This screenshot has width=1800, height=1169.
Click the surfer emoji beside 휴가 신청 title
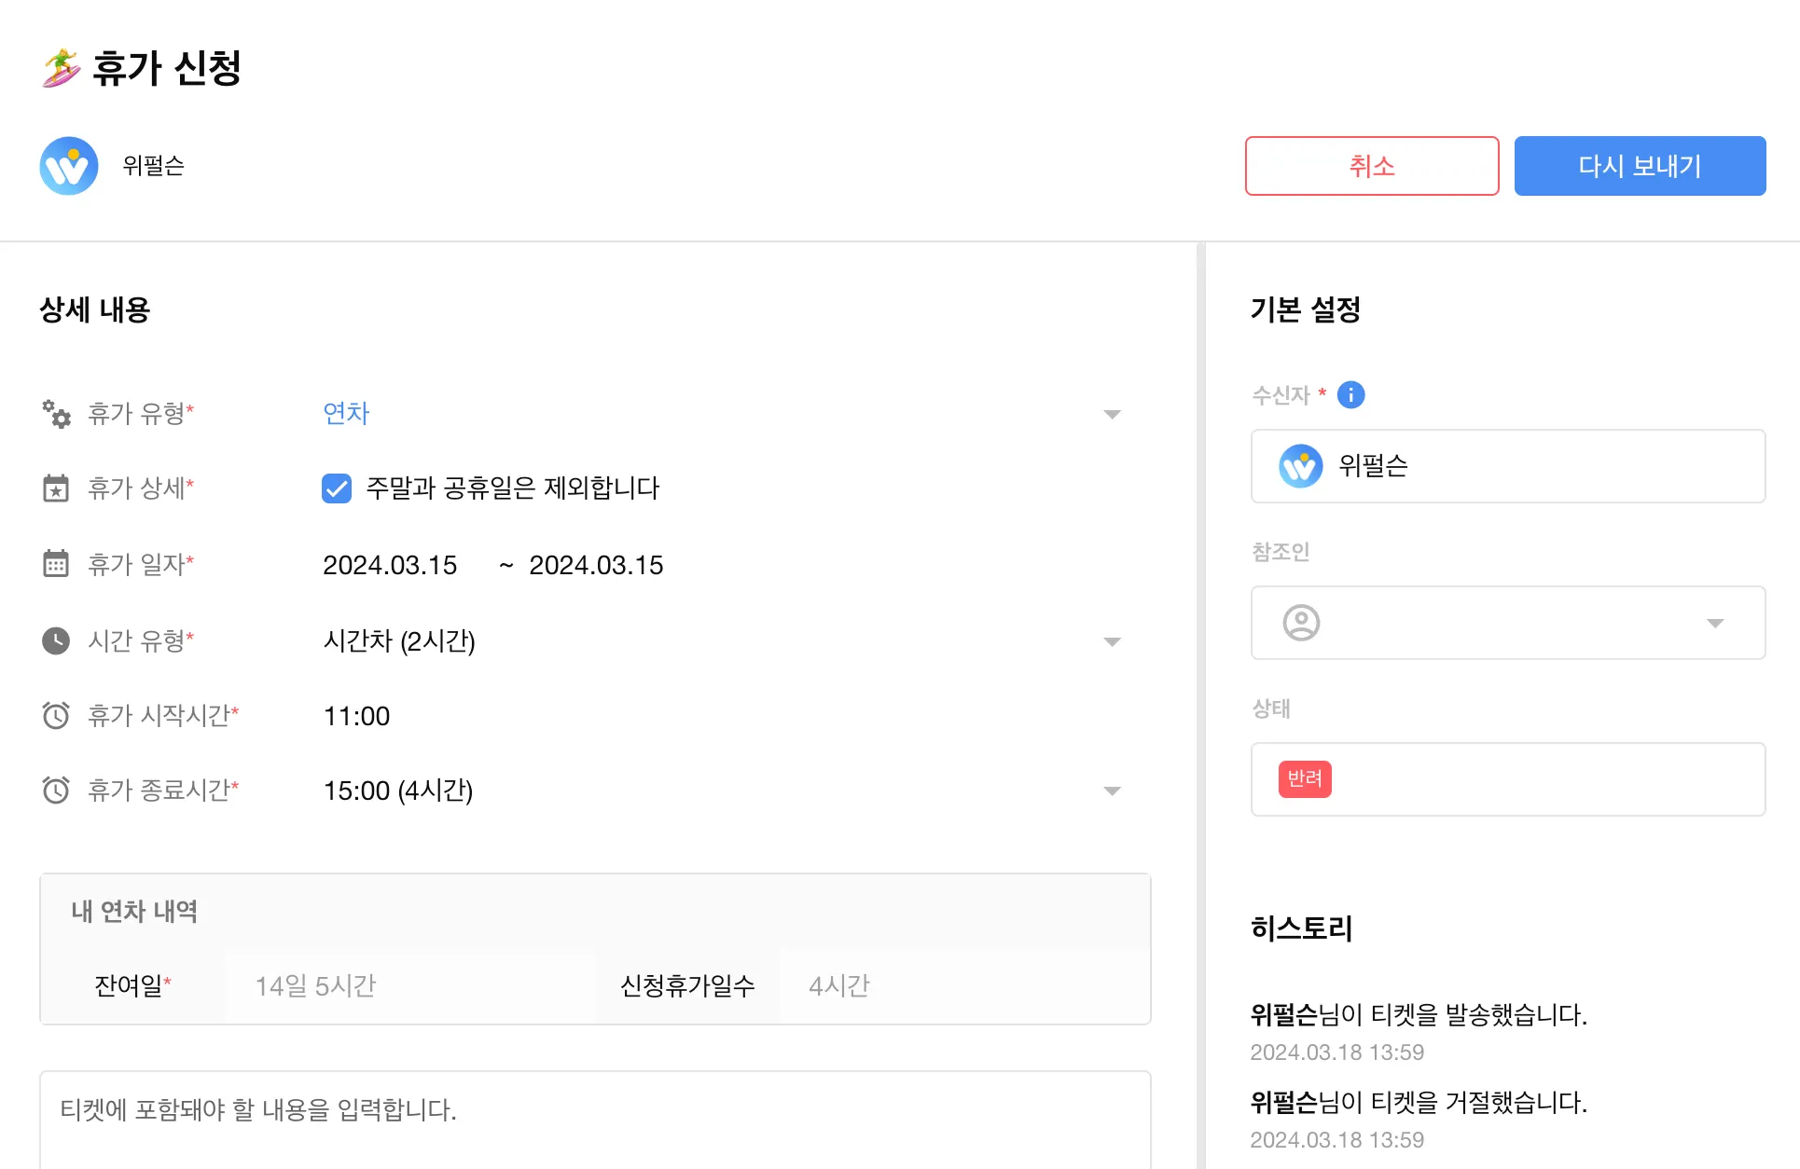click(62, 68)
